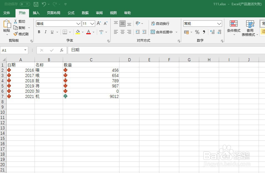Click the comma style icon
The image size is (265, 173).
(204, 32)
